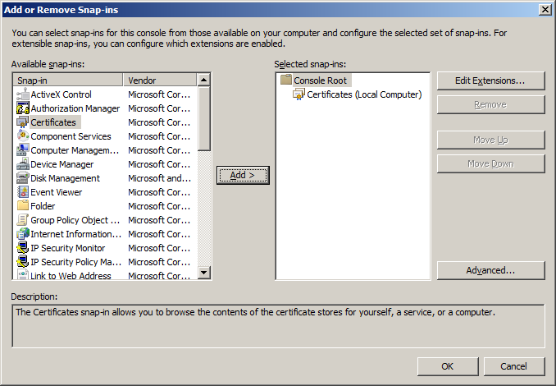
Task: Select Console Root in selected snap-ins
Action: click(320, 80)
